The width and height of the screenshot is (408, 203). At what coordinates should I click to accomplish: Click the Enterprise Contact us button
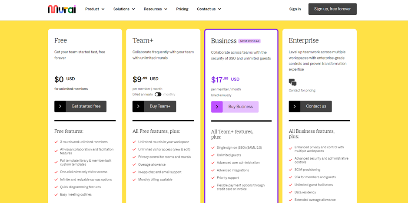[x=310, y=106]
